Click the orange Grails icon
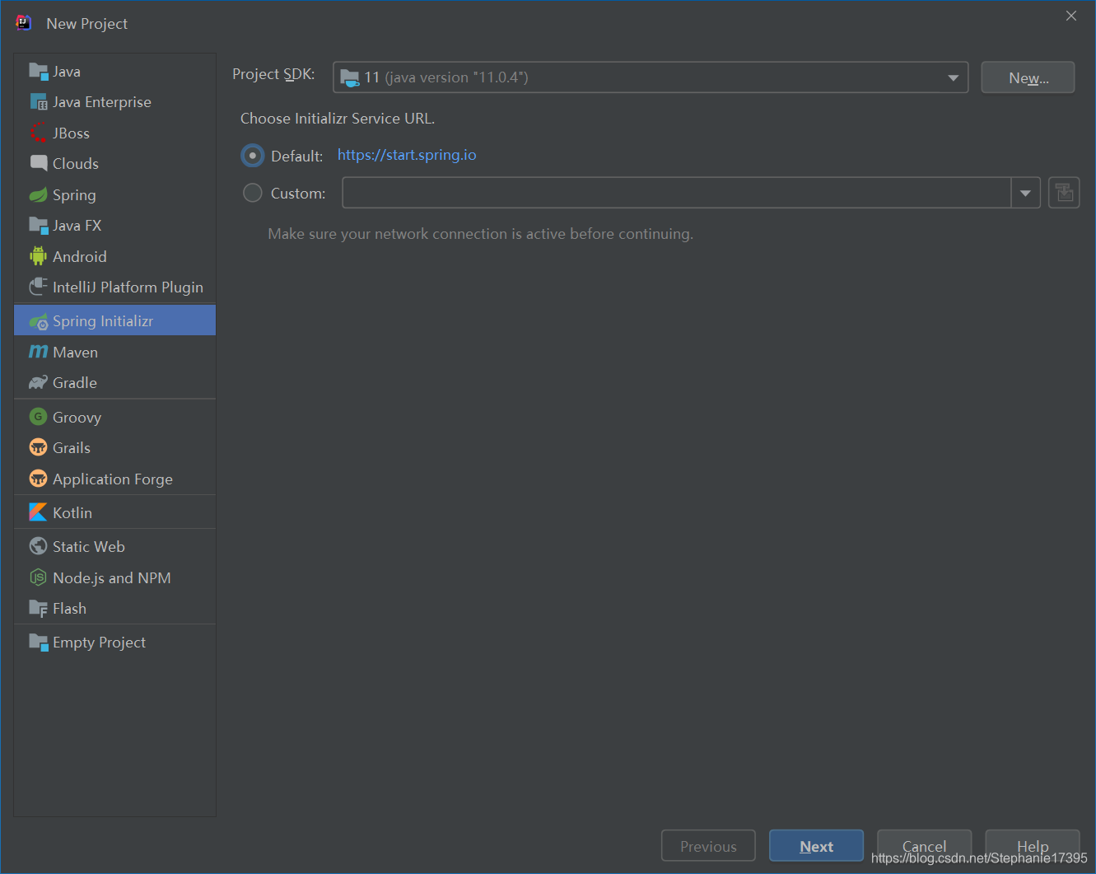 click(39, 447)
